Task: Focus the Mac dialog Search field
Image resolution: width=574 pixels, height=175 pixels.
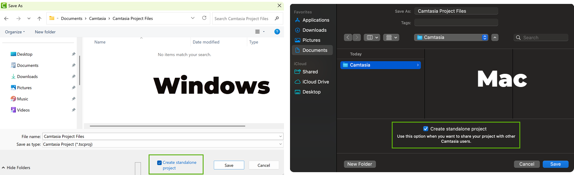Action: [541, 37]
